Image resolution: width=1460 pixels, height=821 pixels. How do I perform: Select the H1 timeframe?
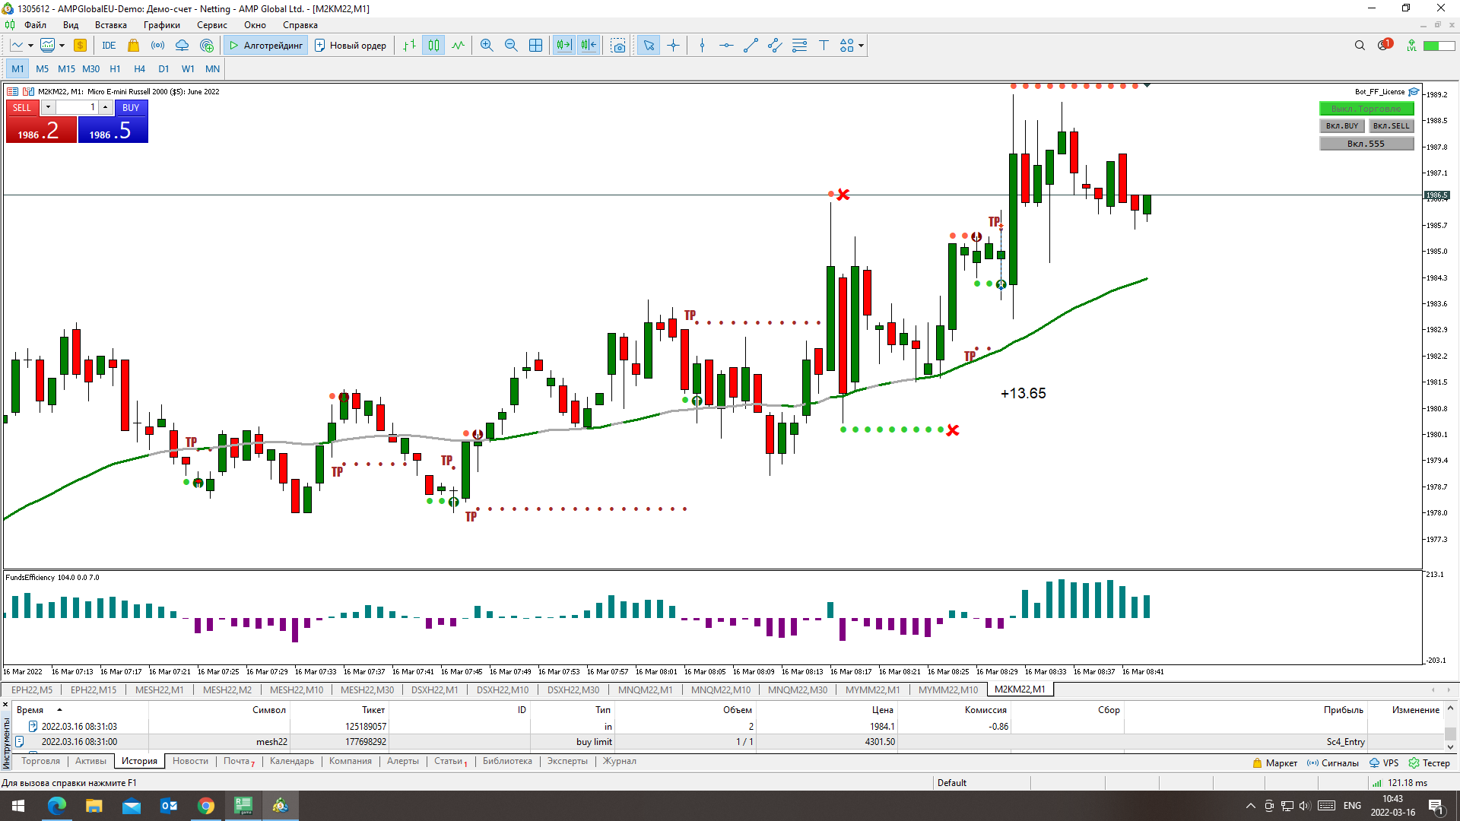115,68
